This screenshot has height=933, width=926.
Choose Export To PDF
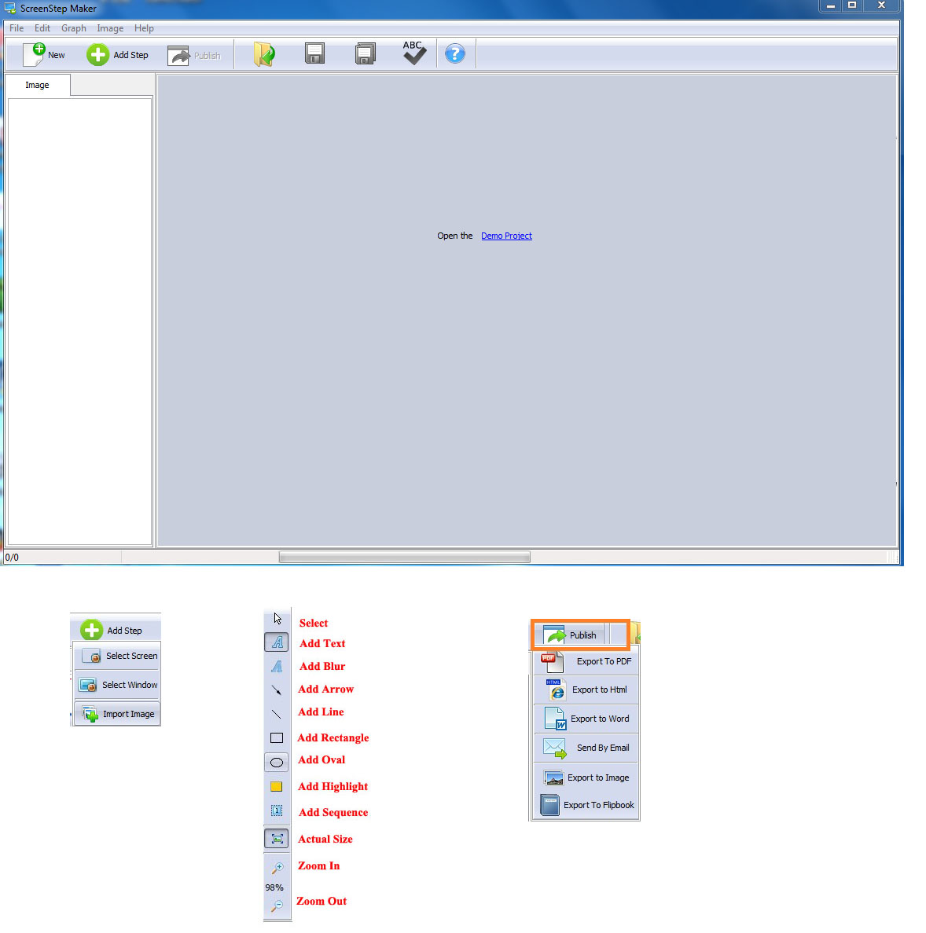tap(586, 661)
